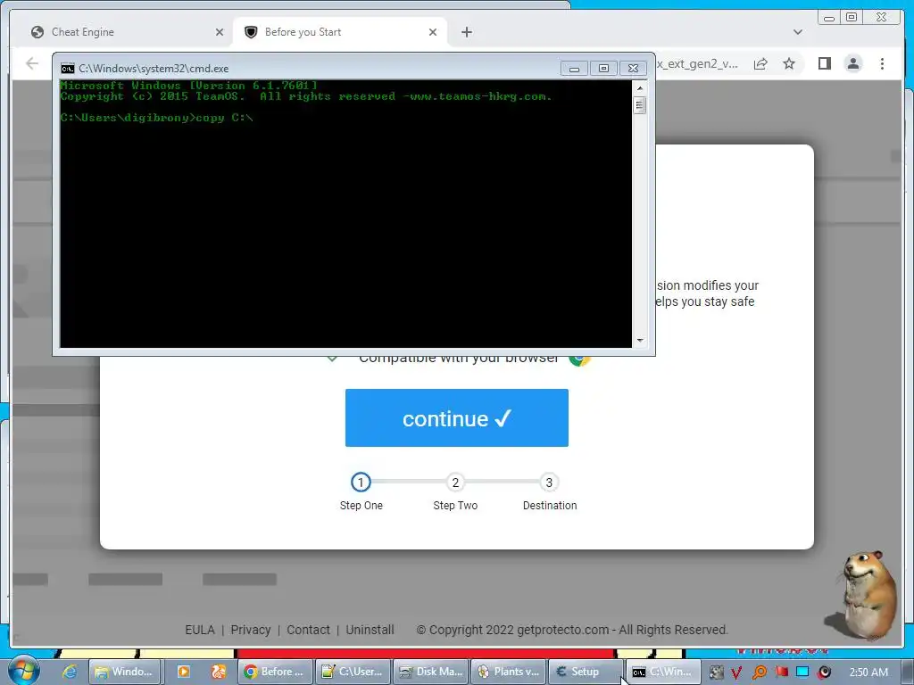The image size is (914, 685).
Task: Minimize the cmd.exe window
Action: coord(574,68)
